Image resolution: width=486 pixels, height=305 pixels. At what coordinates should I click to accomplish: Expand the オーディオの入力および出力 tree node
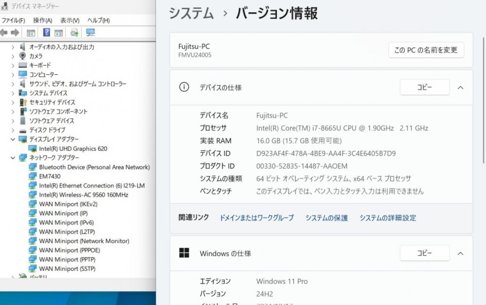13,47
